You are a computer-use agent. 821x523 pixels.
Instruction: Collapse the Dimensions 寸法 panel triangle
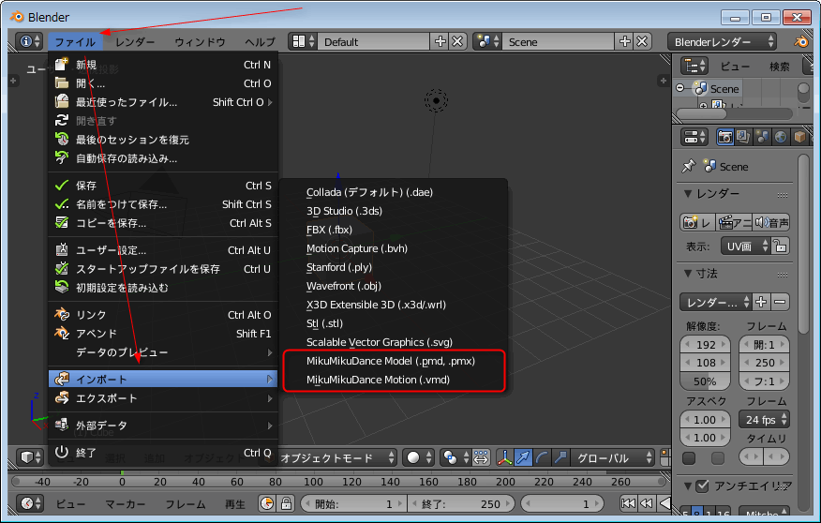688,274
